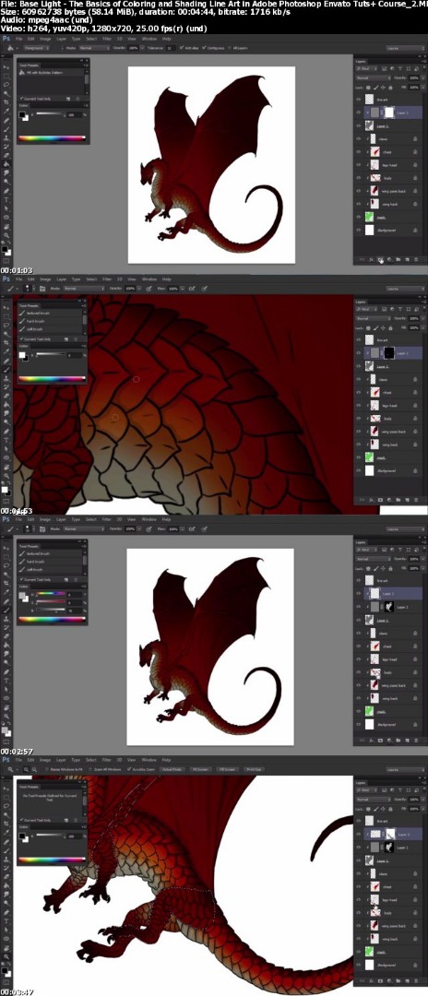Hide the line art layer in 00:01:03 frame
Image resolution: width=428 pixels, height=996 pixels.
coord(359,99)
